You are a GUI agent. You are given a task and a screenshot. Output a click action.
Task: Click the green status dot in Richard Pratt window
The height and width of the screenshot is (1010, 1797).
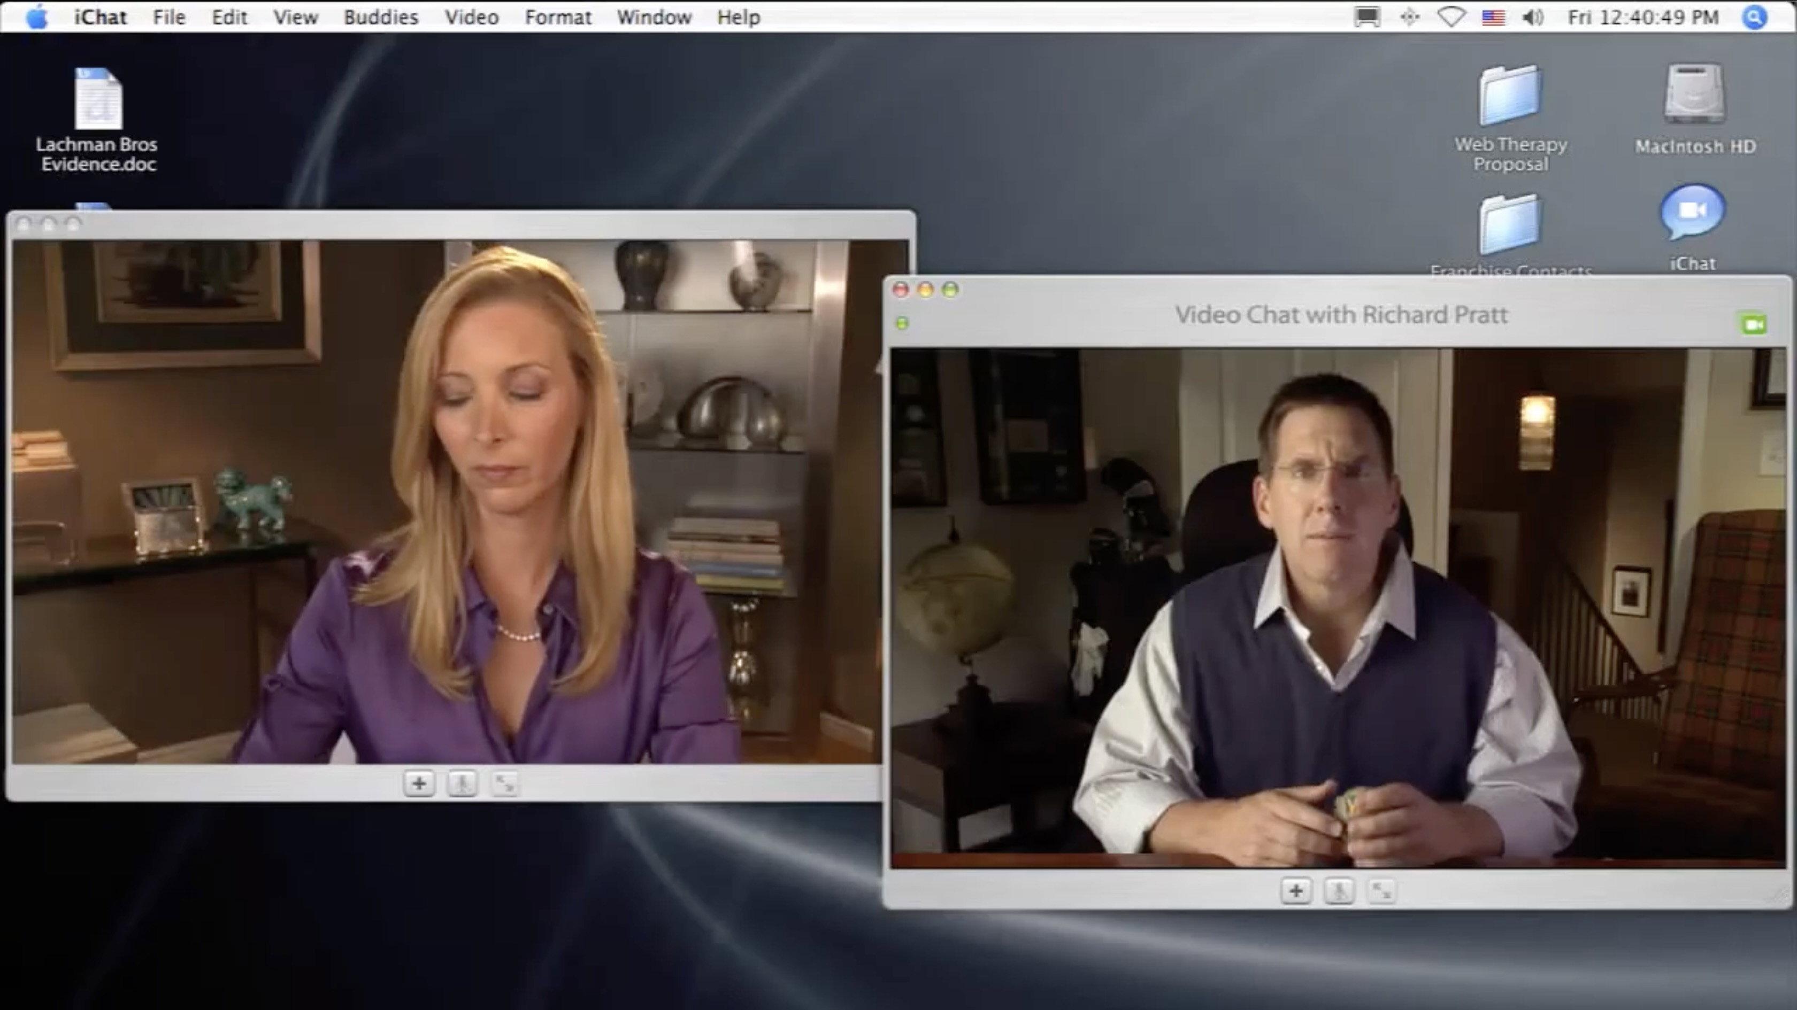[902, 323]
